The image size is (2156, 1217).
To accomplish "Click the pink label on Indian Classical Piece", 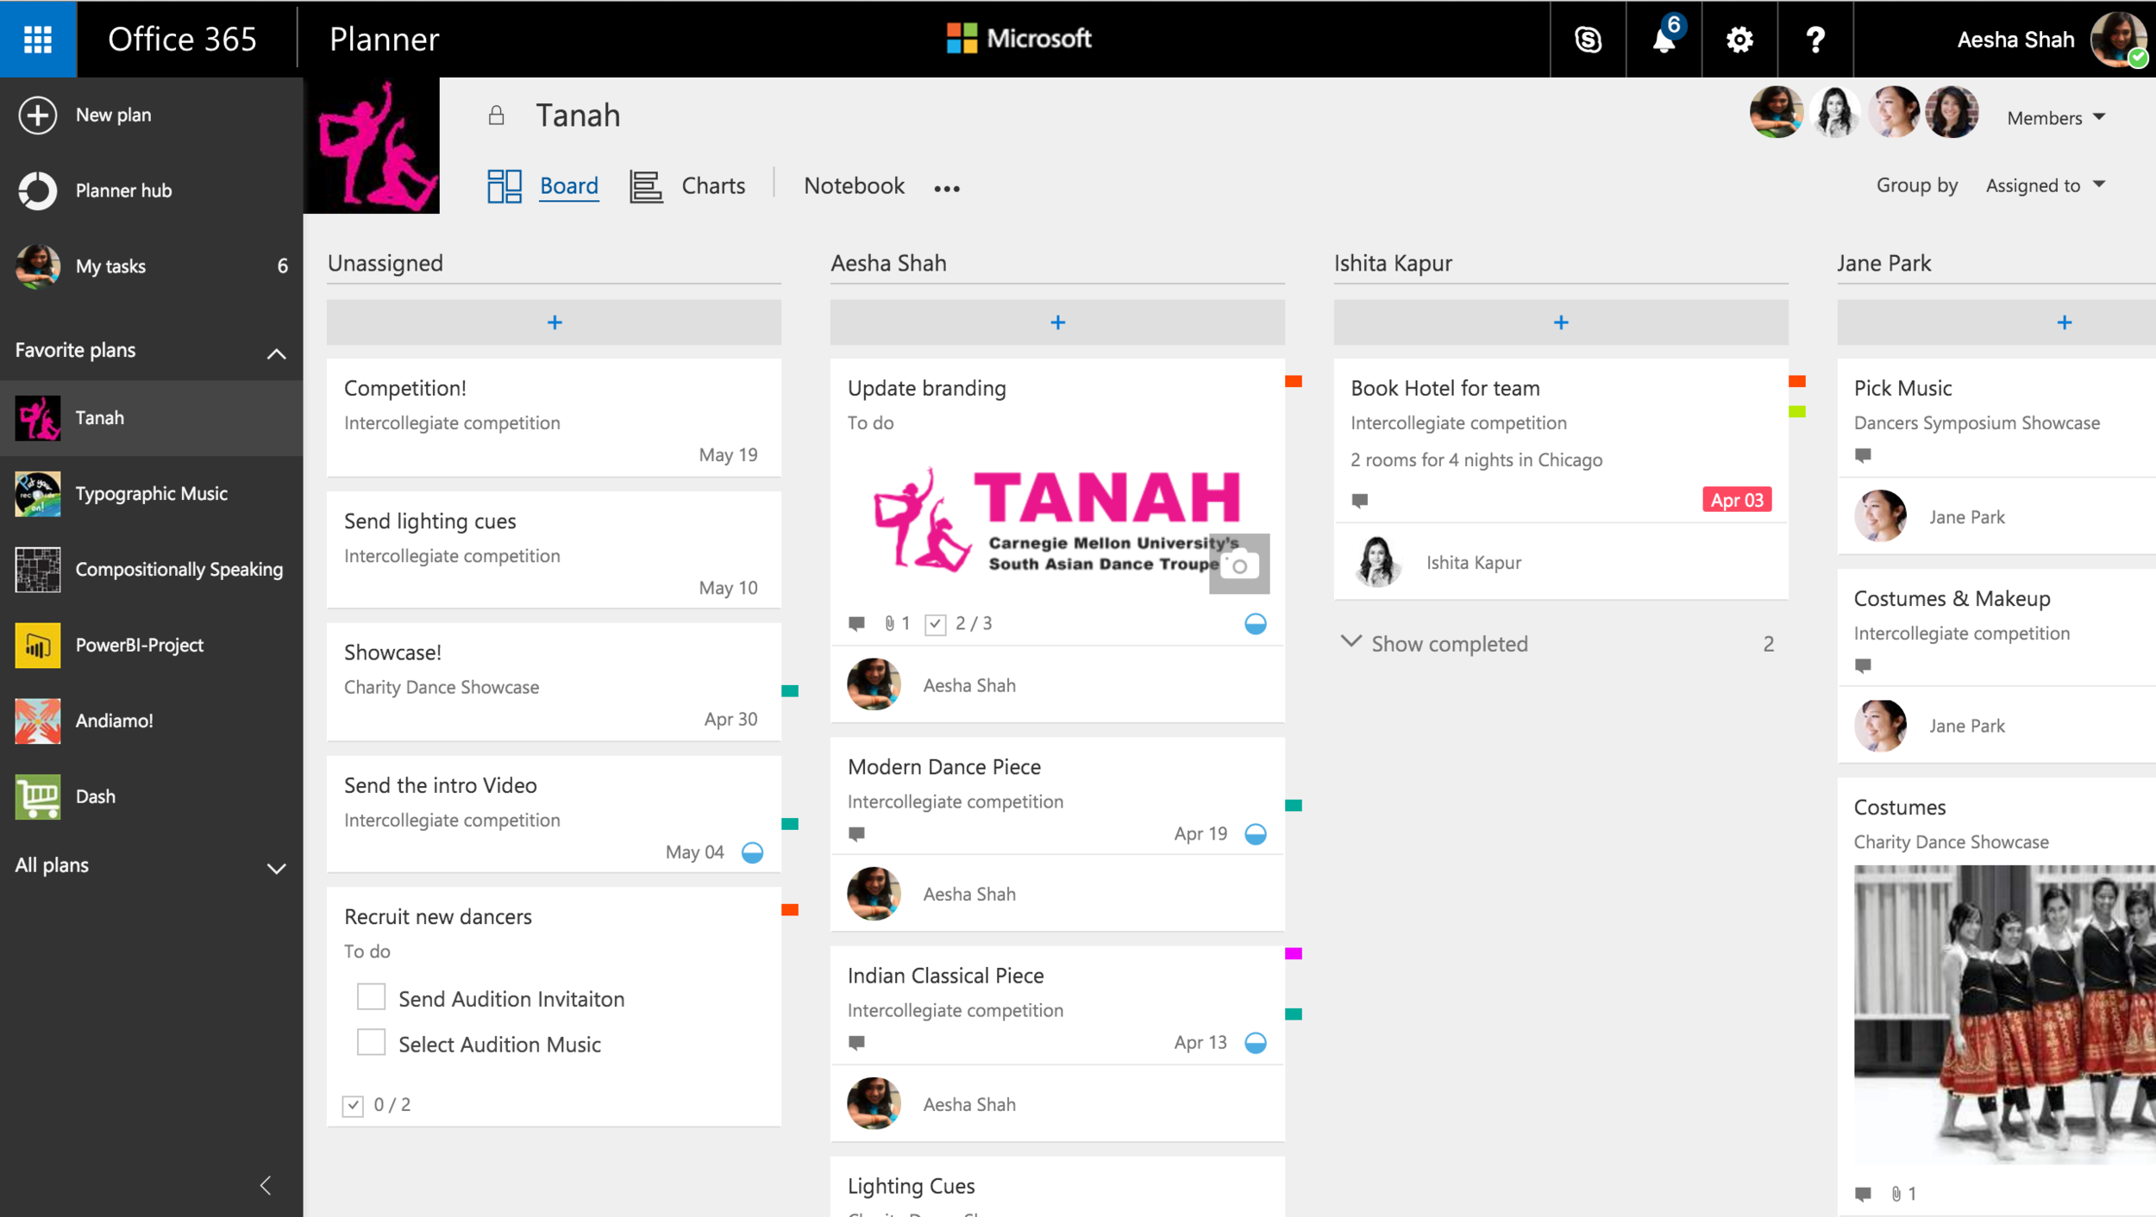I will [1293, 953].
